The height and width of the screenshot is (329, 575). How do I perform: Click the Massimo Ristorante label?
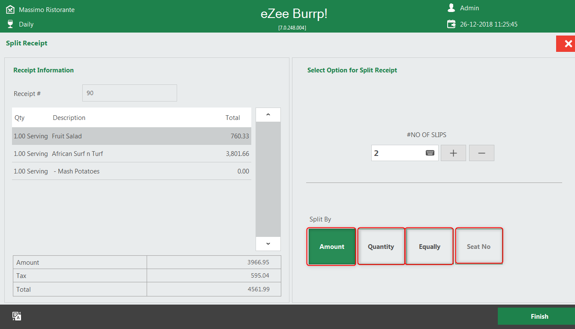click(x=47, y=9)
